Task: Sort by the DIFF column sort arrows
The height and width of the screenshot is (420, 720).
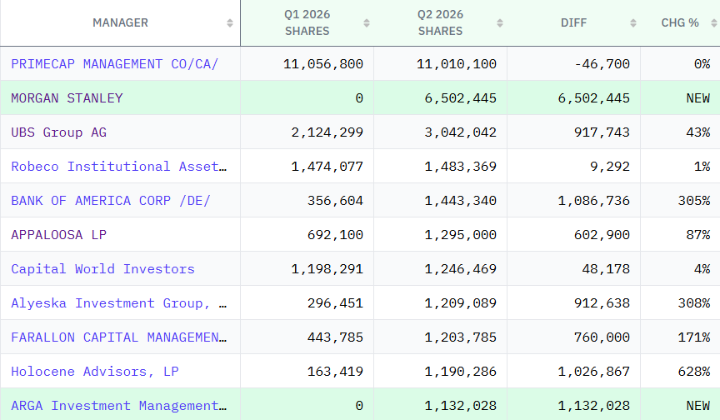Action: pyautogui.click(x=633, y=23)
